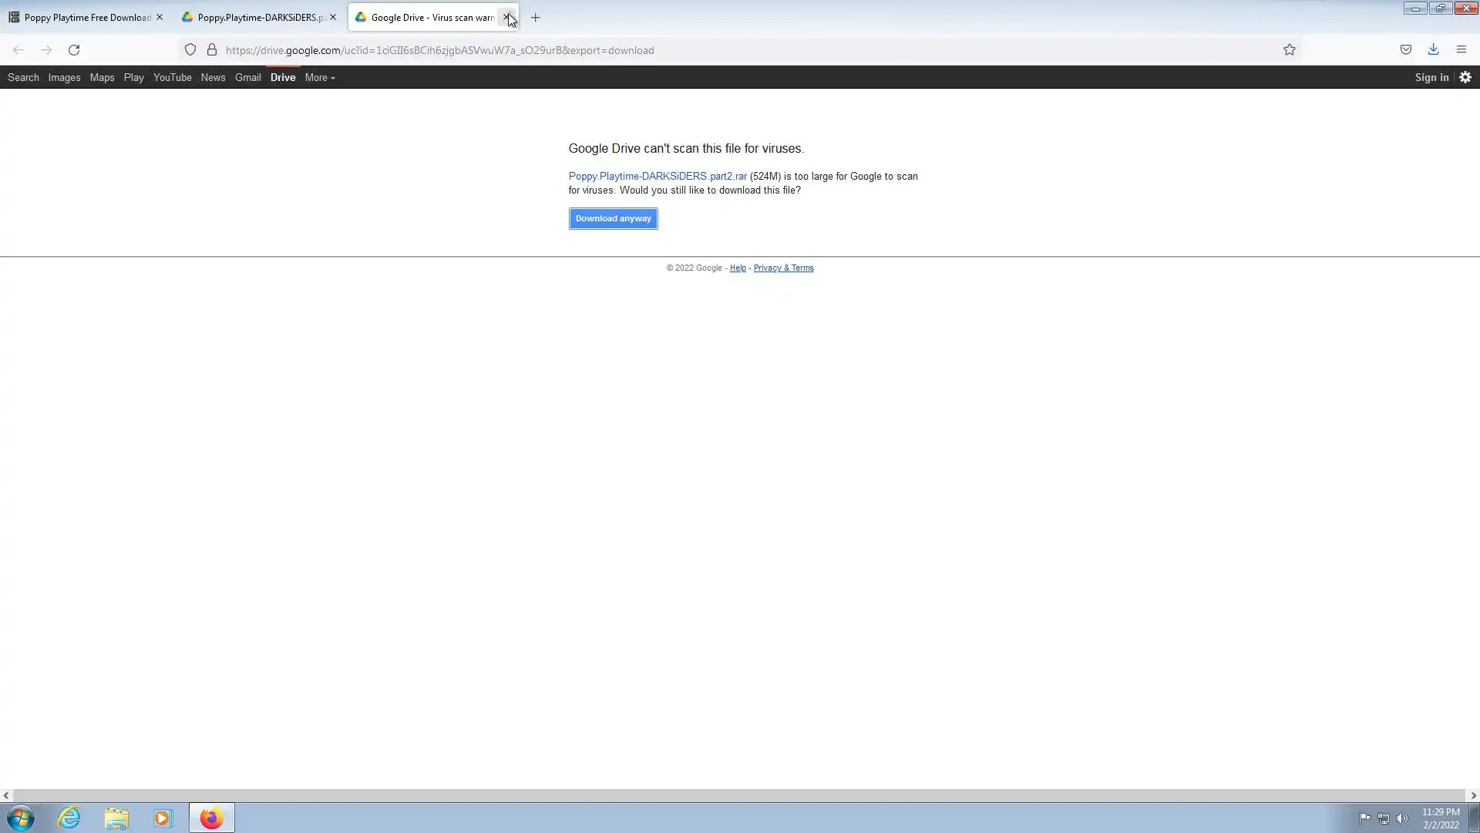Image resolution: width=1480 pixels, height=833 pixels.
Task: Switch to the Poppy.Playtime-DARKSiDERS tab
Action: click(254, 18)
